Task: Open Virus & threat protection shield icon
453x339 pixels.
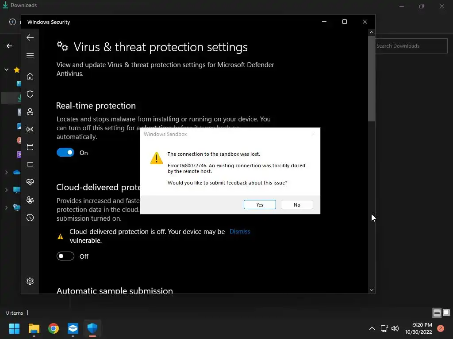Action: (30, 94)
